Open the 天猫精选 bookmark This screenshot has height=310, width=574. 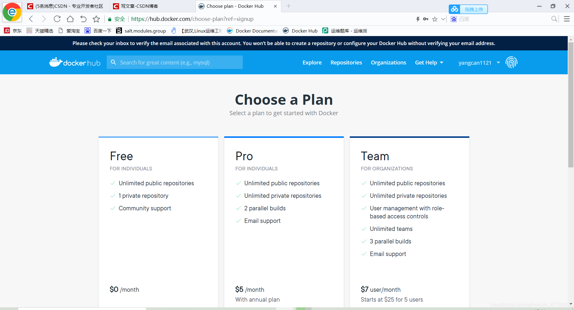40,31
